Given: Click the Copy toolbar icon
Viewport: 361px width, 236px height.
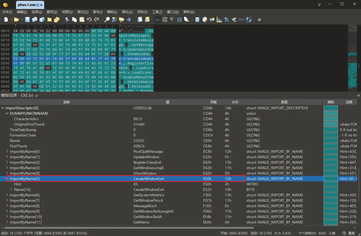Looking at the screenshot, I should coord(74,20).
